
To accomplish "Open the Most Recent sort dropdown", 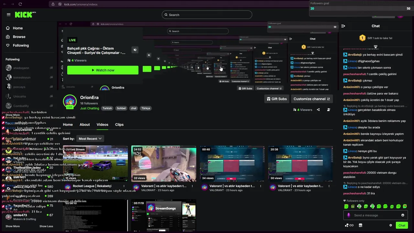I will click(x=90, y=139).
